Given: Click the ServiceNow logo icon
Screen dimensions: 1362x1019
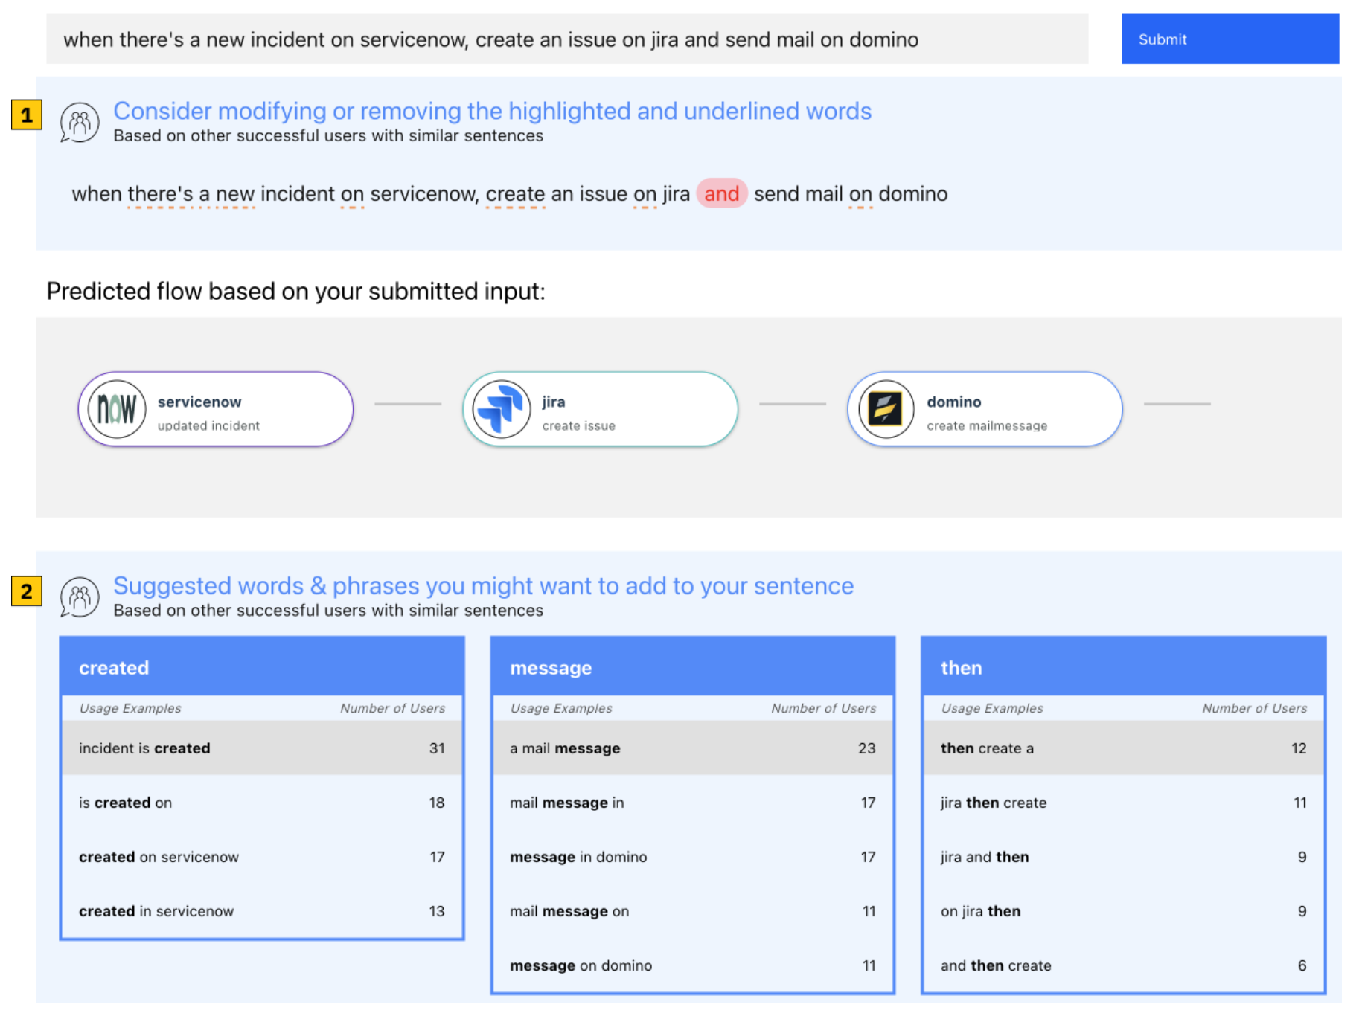Looking at the screenshot, I should pyautogui.click(x=117, y=409).
